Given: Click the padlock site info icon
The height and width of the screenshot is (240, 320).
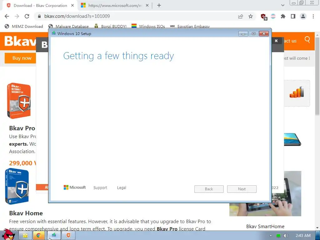Looking at the screenshot, I should [x=39, y=16].
